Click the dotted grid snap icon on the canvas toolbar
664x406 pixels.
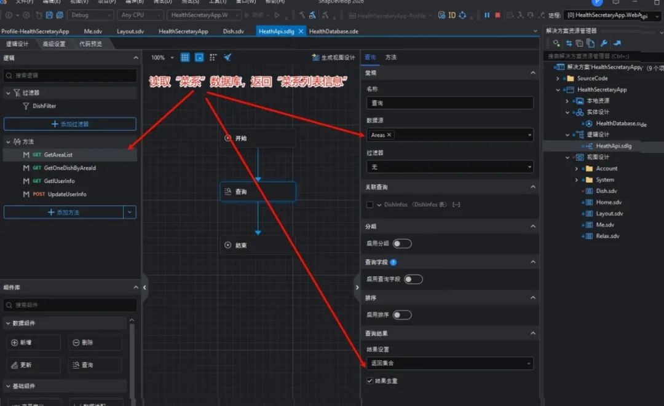[x=213, y=58]
